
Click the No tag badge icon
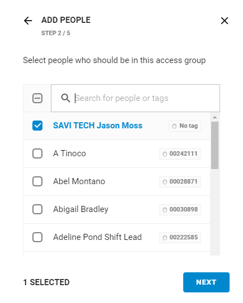point(174,126)
